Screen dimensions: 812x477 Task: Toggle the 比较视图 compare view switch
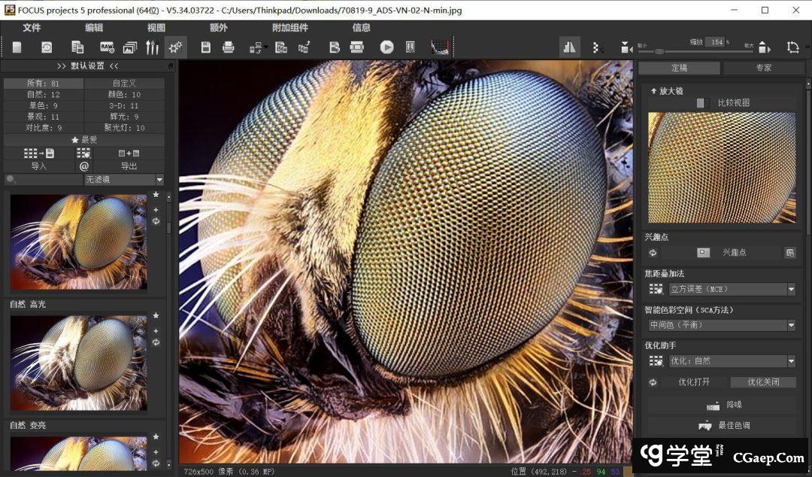[702, 103]
